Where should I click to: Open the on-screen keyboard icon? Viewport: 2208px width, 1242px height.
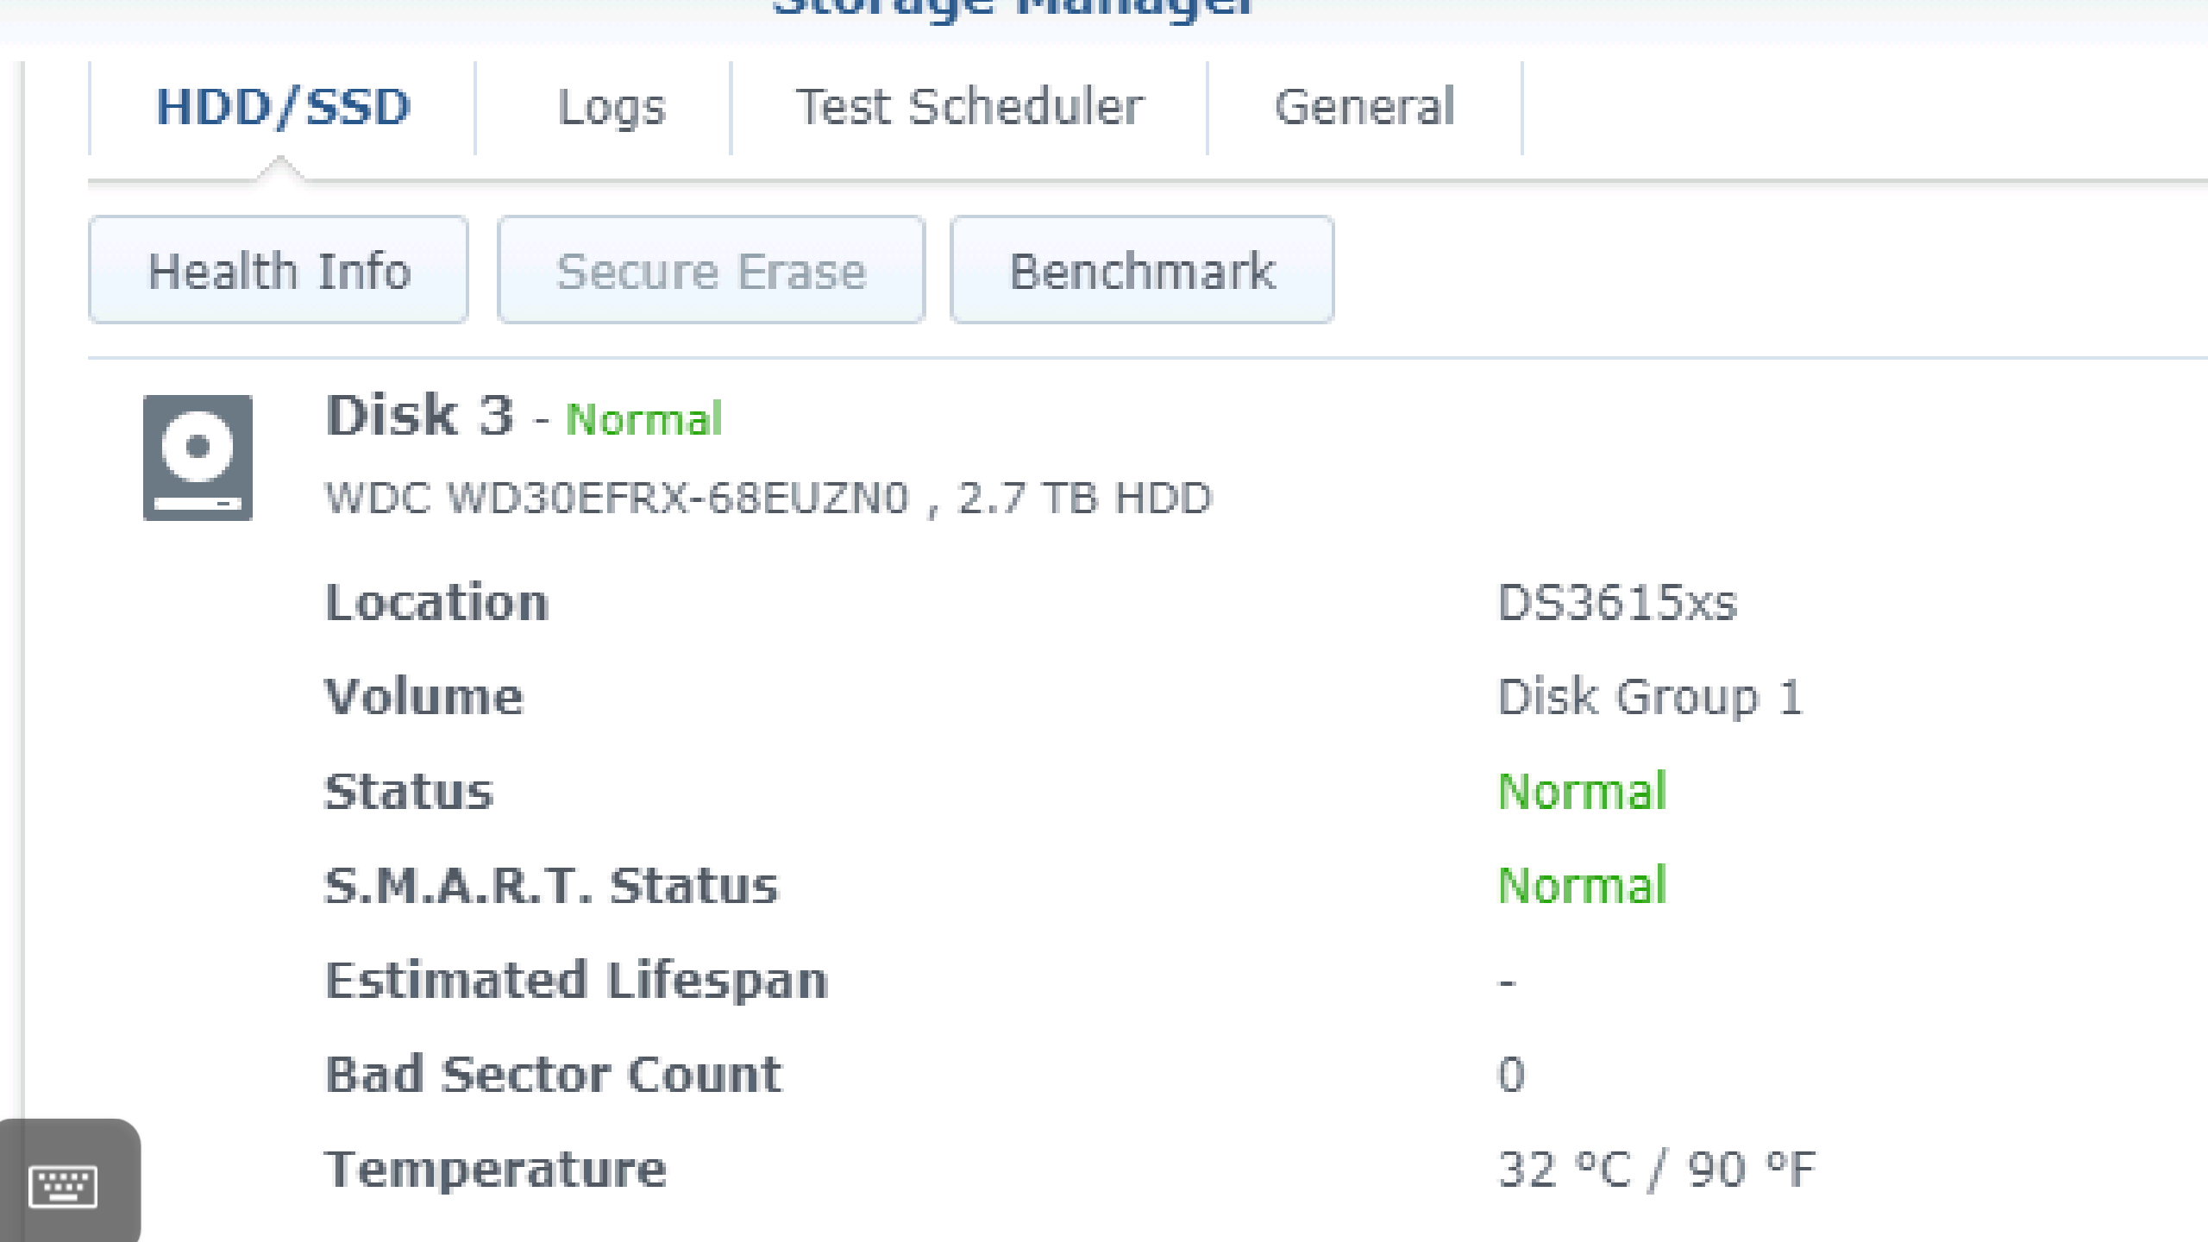[63, 1185]
